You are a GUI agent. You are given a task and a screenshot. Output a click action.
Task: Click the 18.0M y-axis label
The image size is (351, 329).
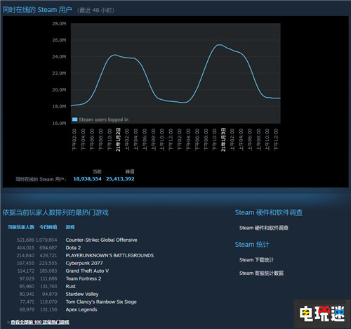coord(59,107)
